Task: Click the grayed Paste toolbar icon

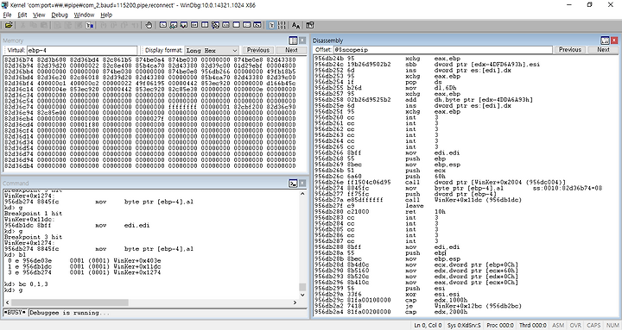Action: 44,25
